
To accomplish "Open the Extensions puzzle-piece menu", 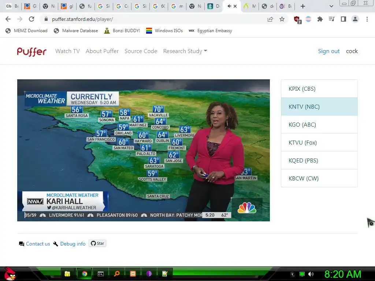I will tap(320, 19).
